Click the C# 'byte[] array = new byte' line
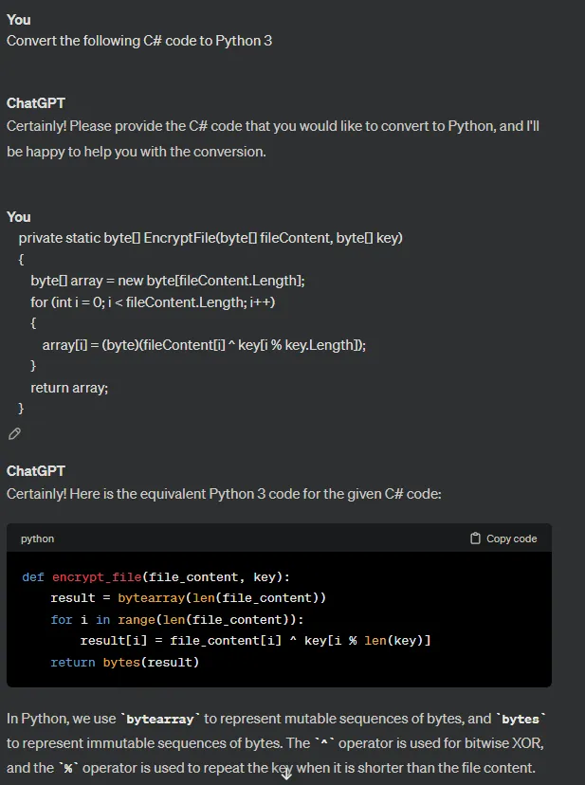This screenshot has height=785, width=585. tap(167, 281)
